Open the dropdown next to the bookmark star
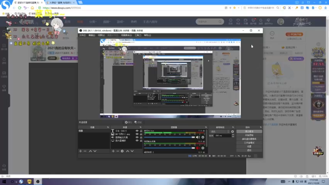The image size is (329, 185). [x=239, y=8]
